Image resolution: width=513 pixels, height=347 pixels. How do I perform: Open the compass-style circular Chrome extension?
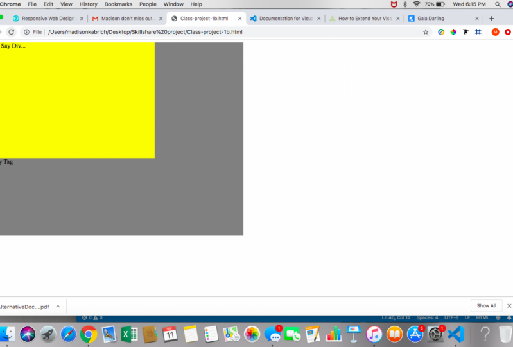point(441,32)
